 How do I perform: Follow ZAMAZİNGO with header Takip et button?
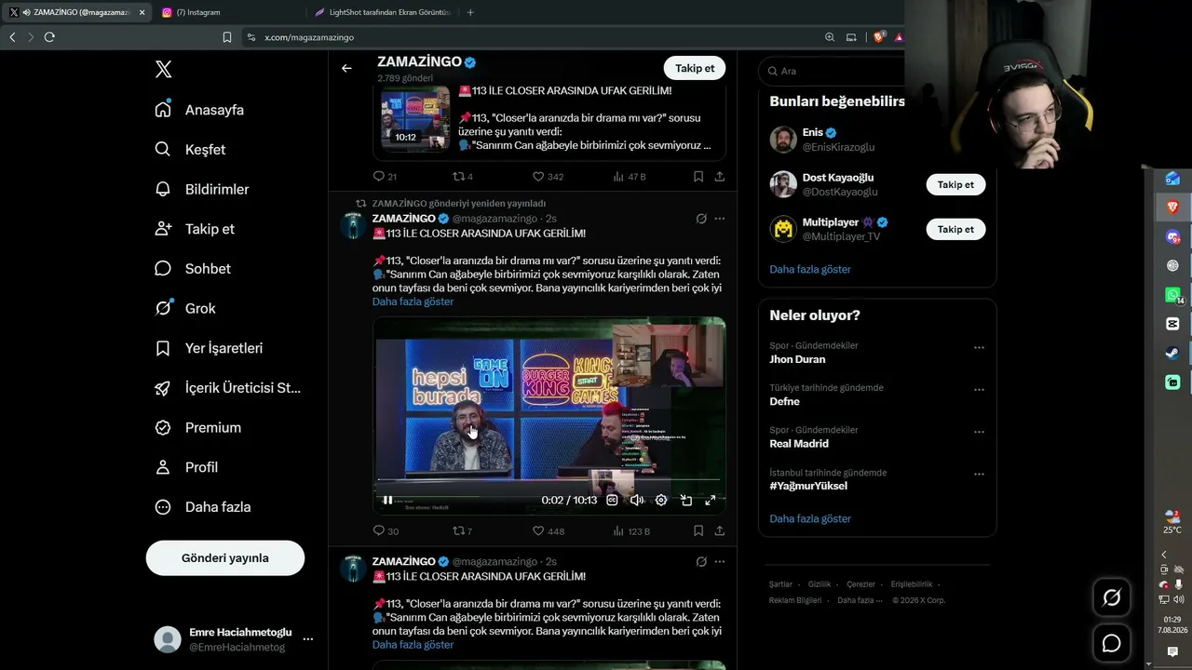pos(695,68)
